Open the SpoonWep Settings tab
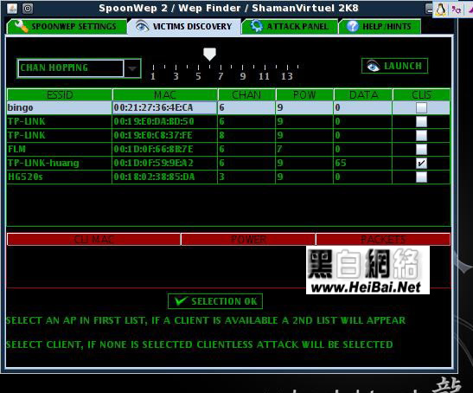Viewport: 473px width, 393px height. (67, 26)
